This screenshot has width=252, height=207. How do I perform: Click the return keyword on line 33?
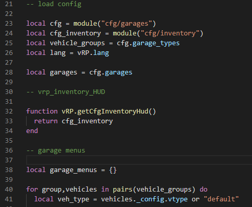[x=46, y=121]
